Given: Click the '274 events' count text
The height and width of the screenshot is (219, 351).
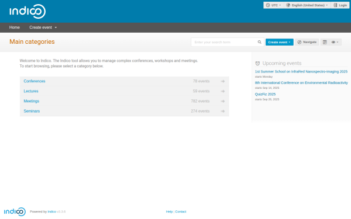Looking at the screenshot, I should pos(200,111).
